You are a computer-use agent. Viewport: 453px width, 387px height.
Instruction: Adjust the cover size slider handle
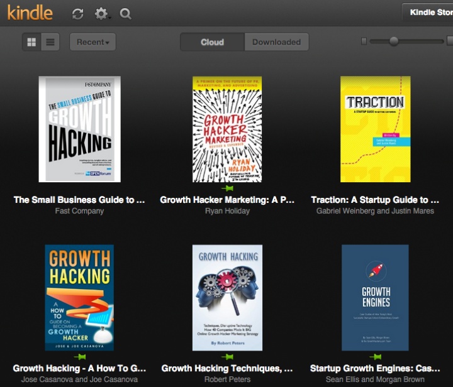[394, 41]
